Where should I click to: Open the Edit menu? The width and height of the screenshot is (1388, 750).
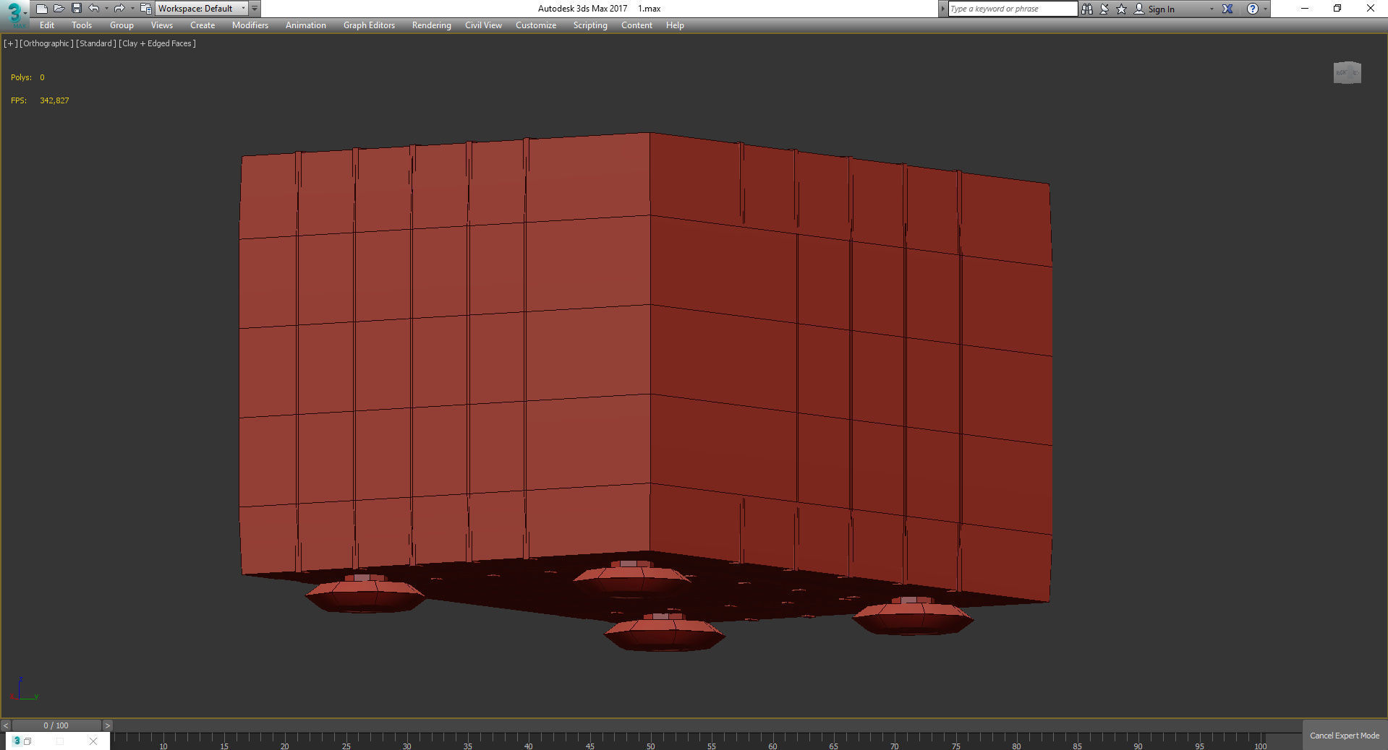tap(47, 25)
